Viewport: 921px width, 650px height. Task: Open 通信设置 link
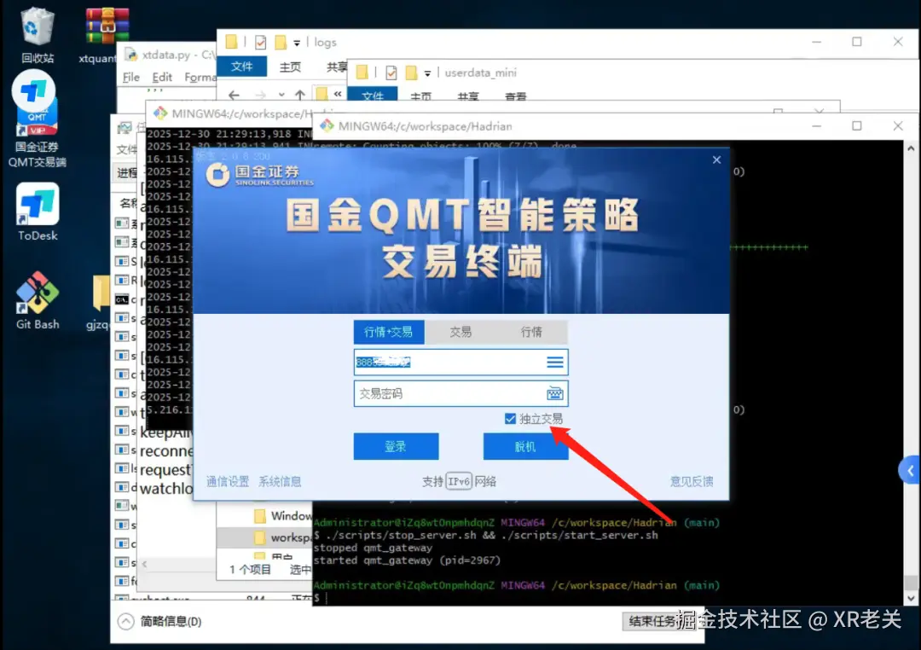coord(228,482)
